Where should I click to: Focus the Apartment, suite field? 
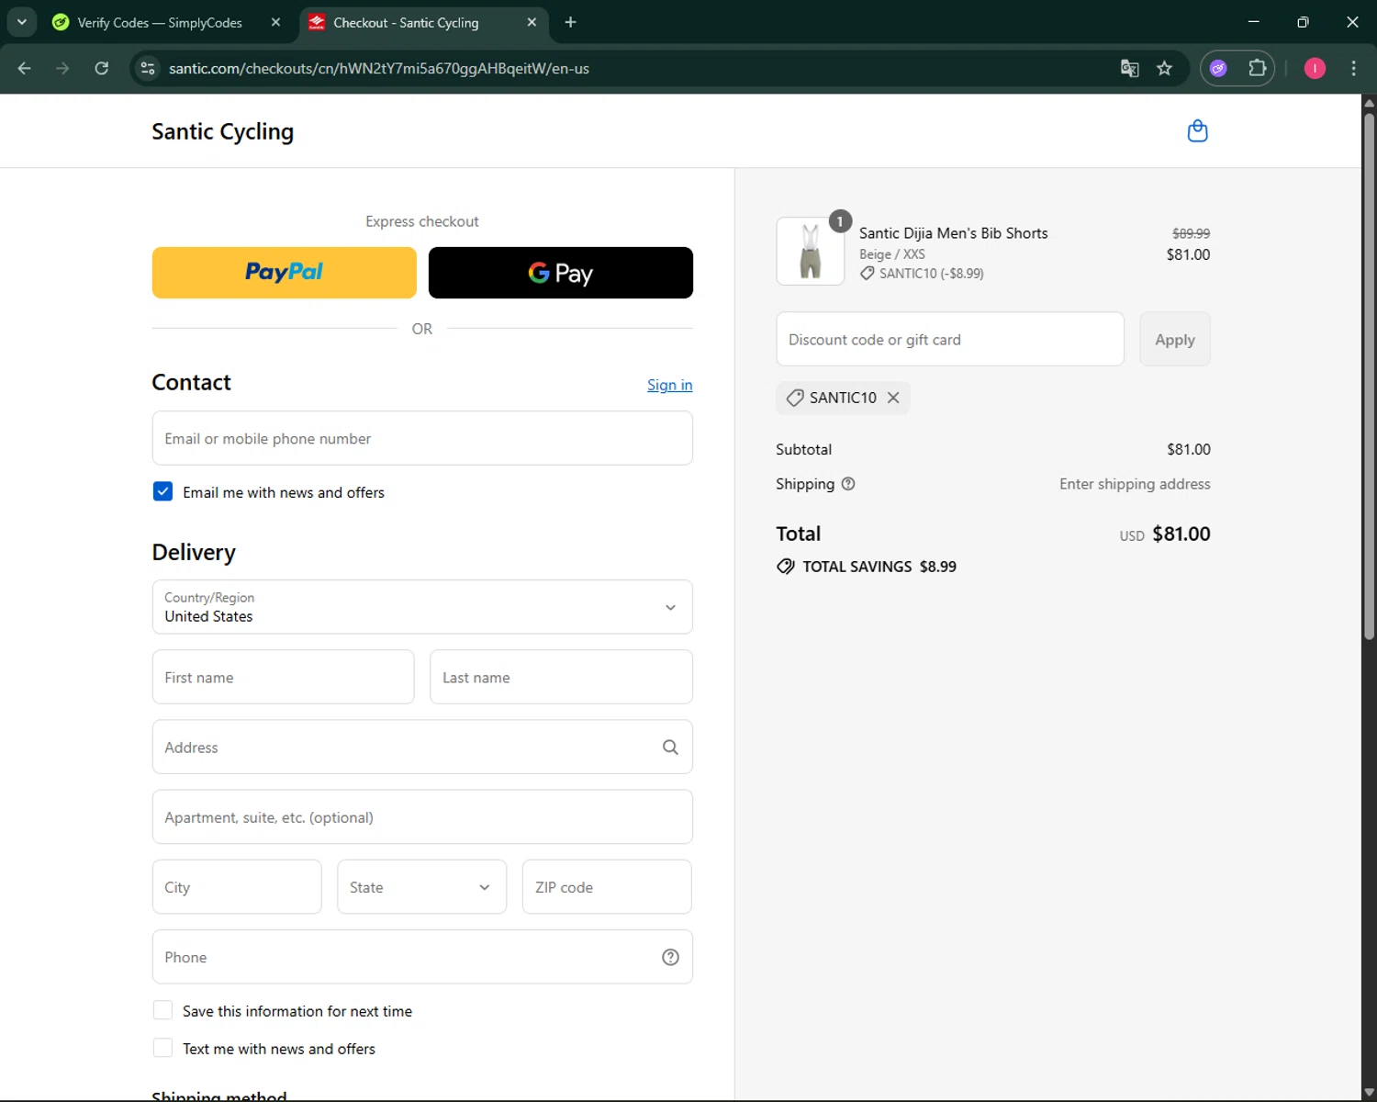pos(422,817)
